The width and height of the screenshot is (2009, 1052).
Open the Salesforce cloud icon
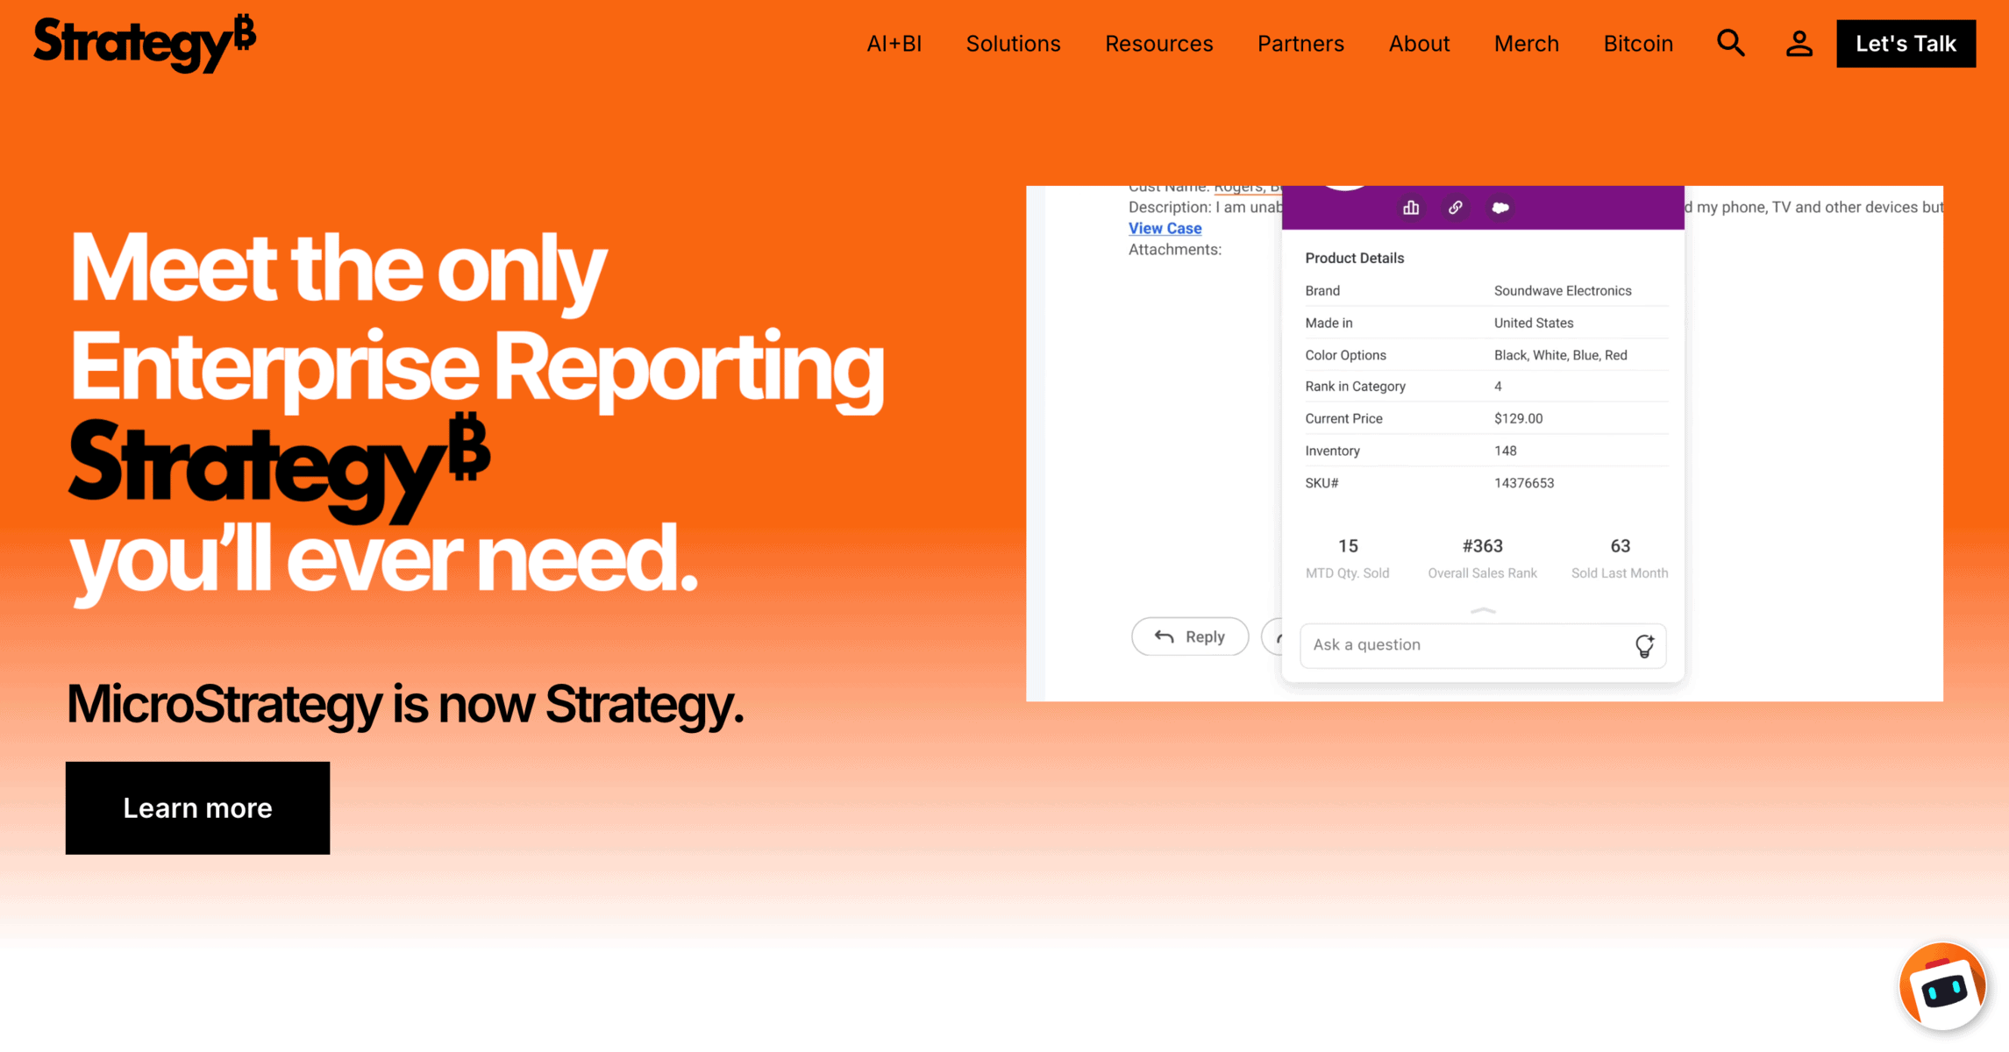pyautogui.click(x=1502, y=208)
